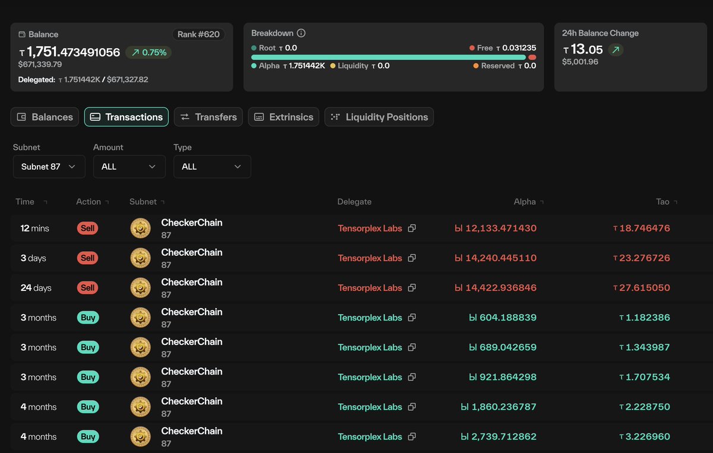This screenshot has height=453, width=713.
Task: Click Tao amount 23.276726
Action: pos(642,258)
